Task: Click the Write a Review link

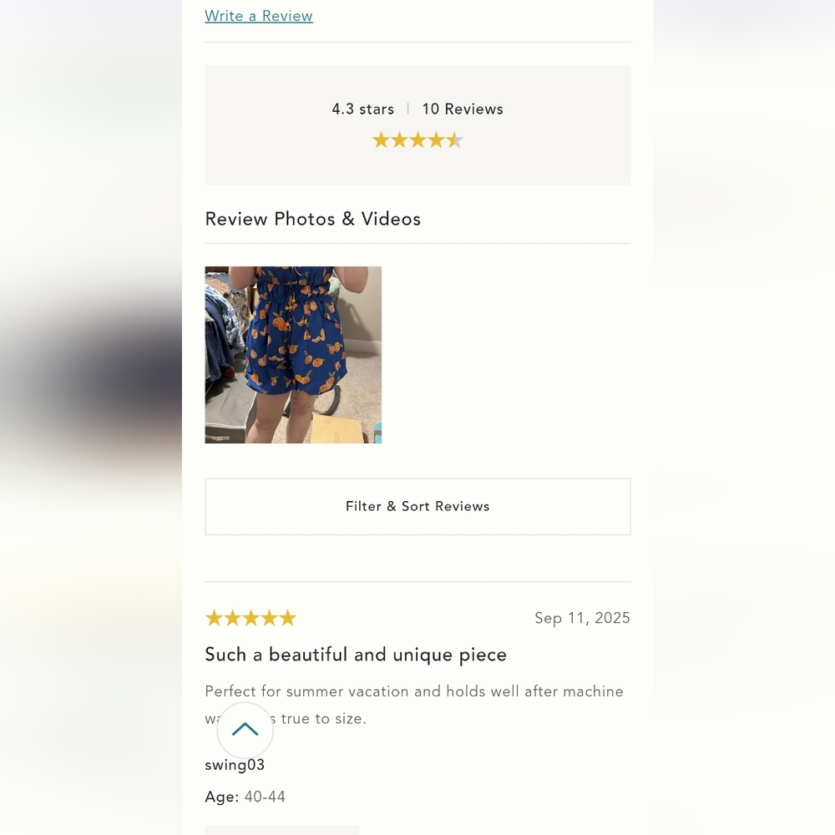Action: coord(259,16)
